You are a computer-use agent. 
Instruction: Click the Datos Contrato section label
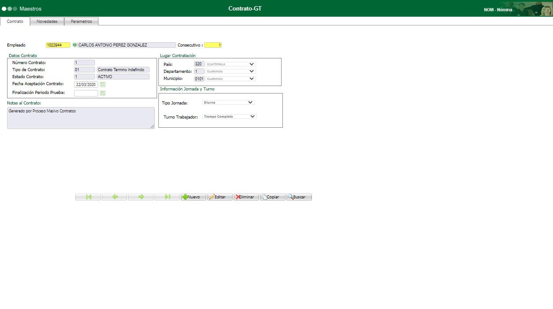coord(23,56)
